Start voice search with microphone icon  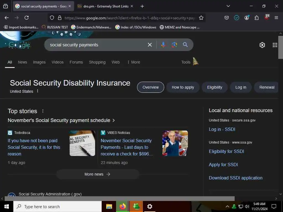[x=163, y=45]
